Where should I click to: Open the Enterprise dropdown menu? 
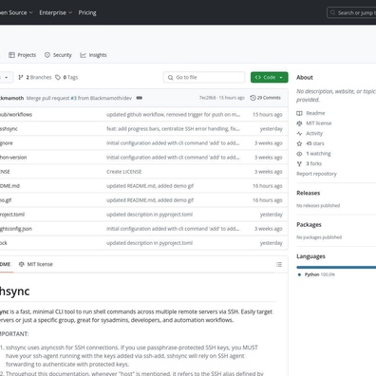[56, 12]
